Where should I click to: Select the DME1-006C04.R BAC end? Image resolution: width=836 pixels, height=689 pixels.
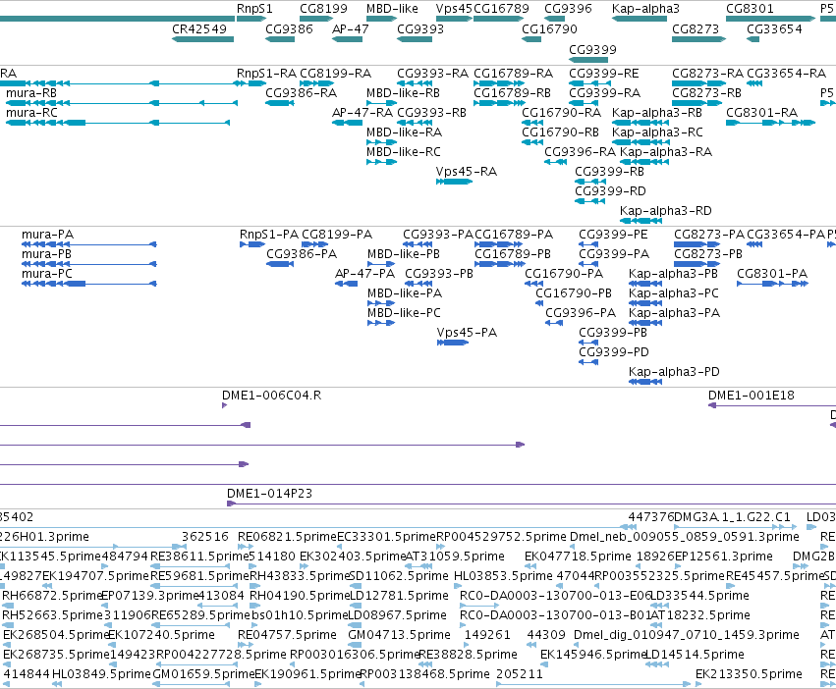[x=224, y=405]
